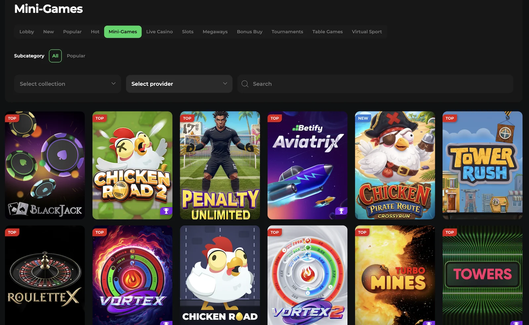Launch Betify Aviatrix game
The width and height of the screenshot is (529, 325).
click(x=307, y=165)
